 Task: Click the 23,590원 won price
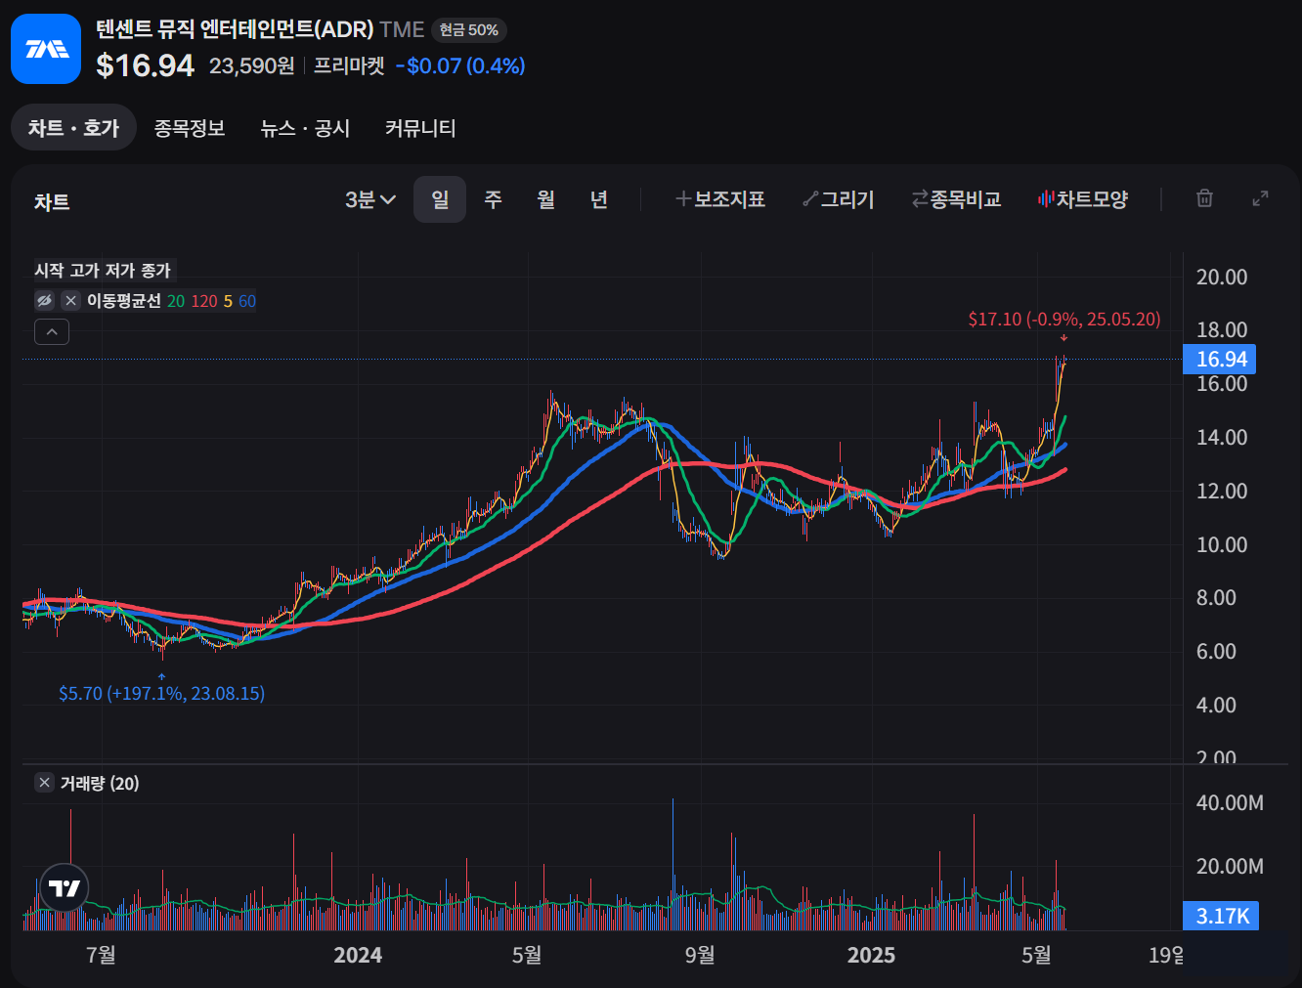point(251,65)
